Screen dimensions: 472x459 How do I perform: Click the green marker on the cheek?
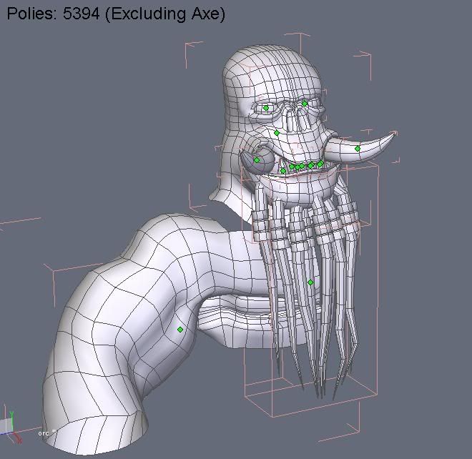pos(277,133)
